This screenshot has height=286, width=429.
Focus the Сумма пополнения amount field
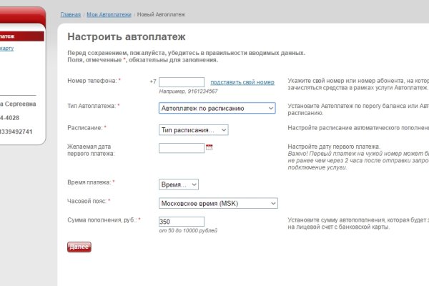[x=182, y=222]
